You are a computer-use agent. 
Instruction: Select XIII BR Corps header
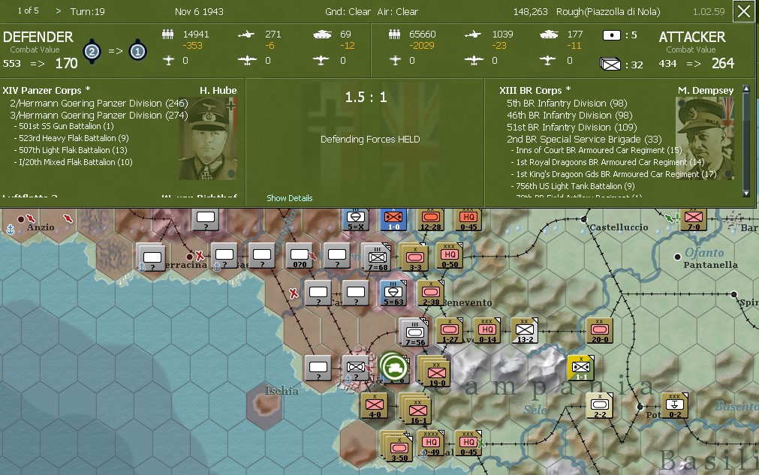[535, 91]
